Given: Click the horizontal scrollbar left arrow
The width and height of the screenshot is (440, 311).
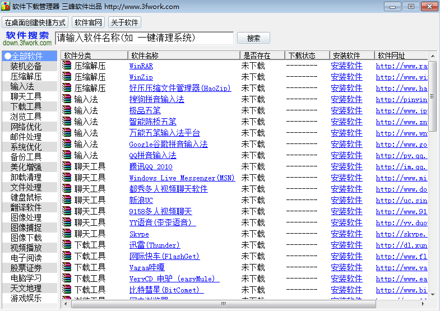Looking at the screenshot, I should [66, 304].
